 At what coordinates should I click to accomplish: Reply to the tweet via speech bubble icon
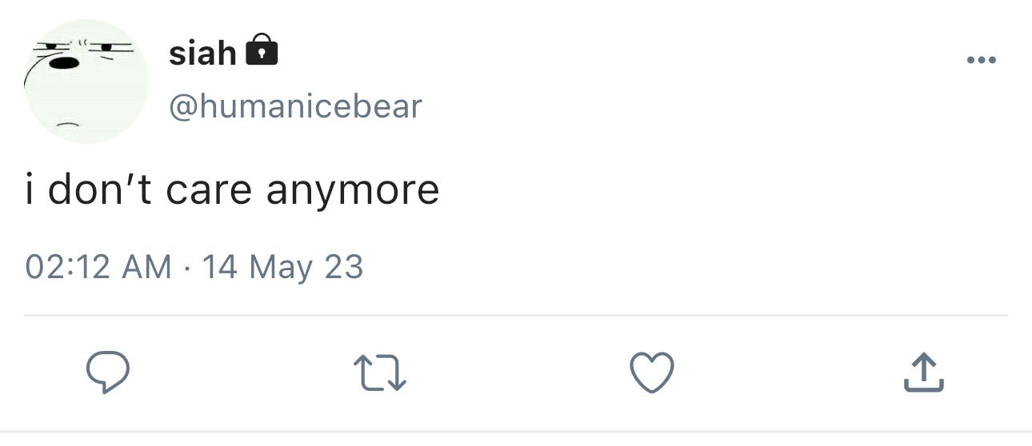pos(107,373)
